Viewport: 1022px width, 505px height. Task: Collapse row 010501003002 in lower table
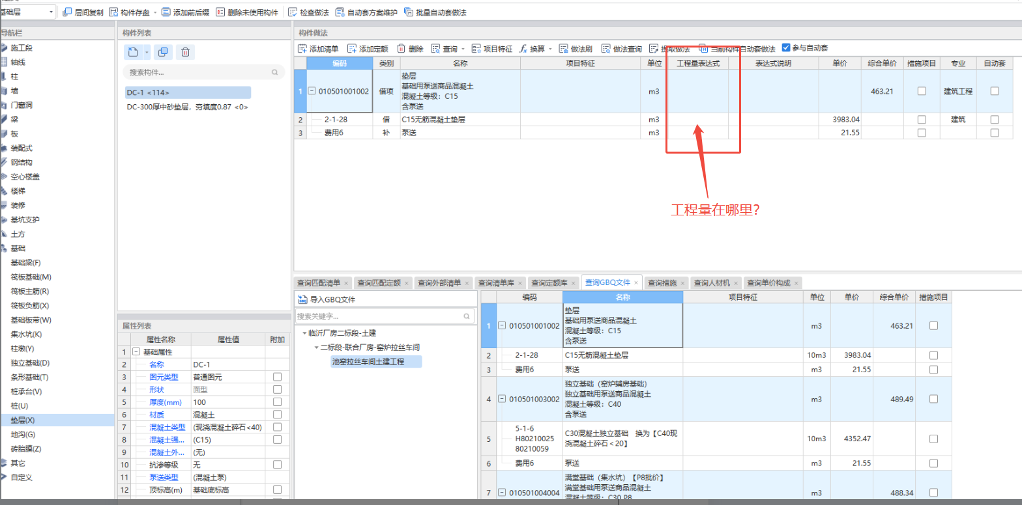[502, 399]
